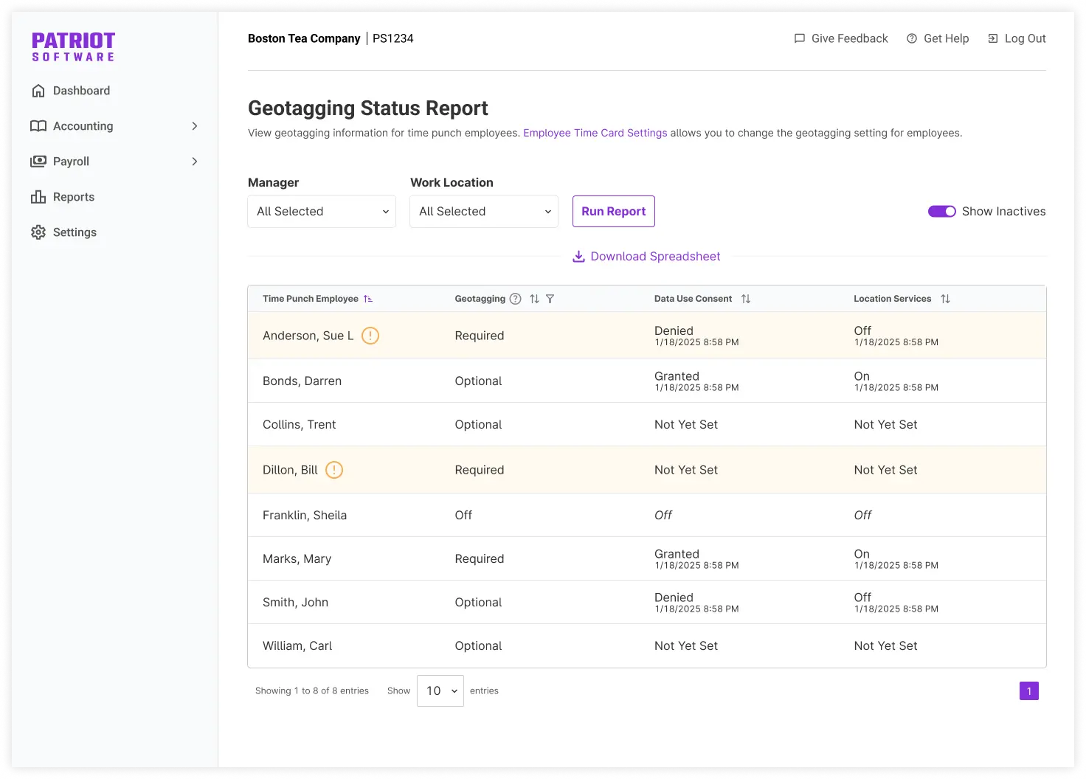
Task: Click Boston Tea Company name in header
Action: pyautogui.click(x=304, y=38)
